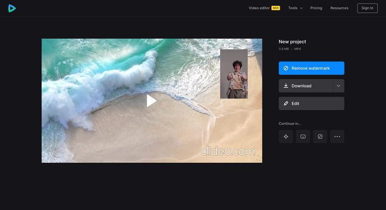This screenshot has width=386, height=210.
Task: Click the Sign In button
Action: 367,8
